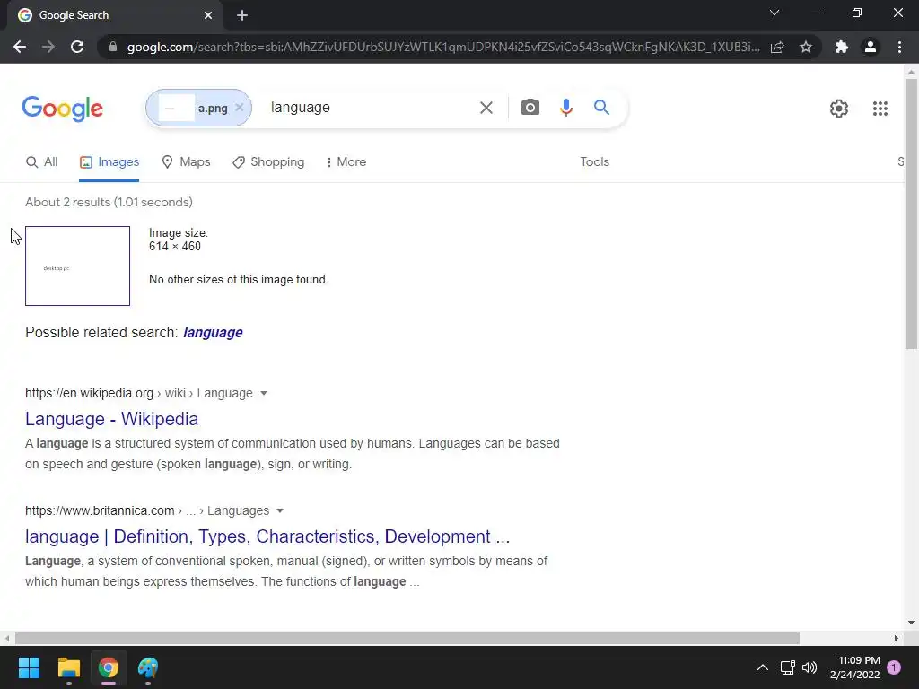This screenshot has width=919, height=689.
Task: Open the network status tray icon
Action: coord(787,667)
